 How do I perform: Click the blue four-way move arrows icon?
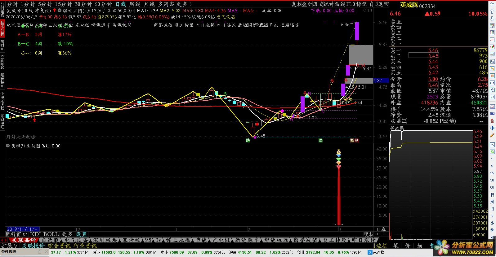[x=492, y=128]
